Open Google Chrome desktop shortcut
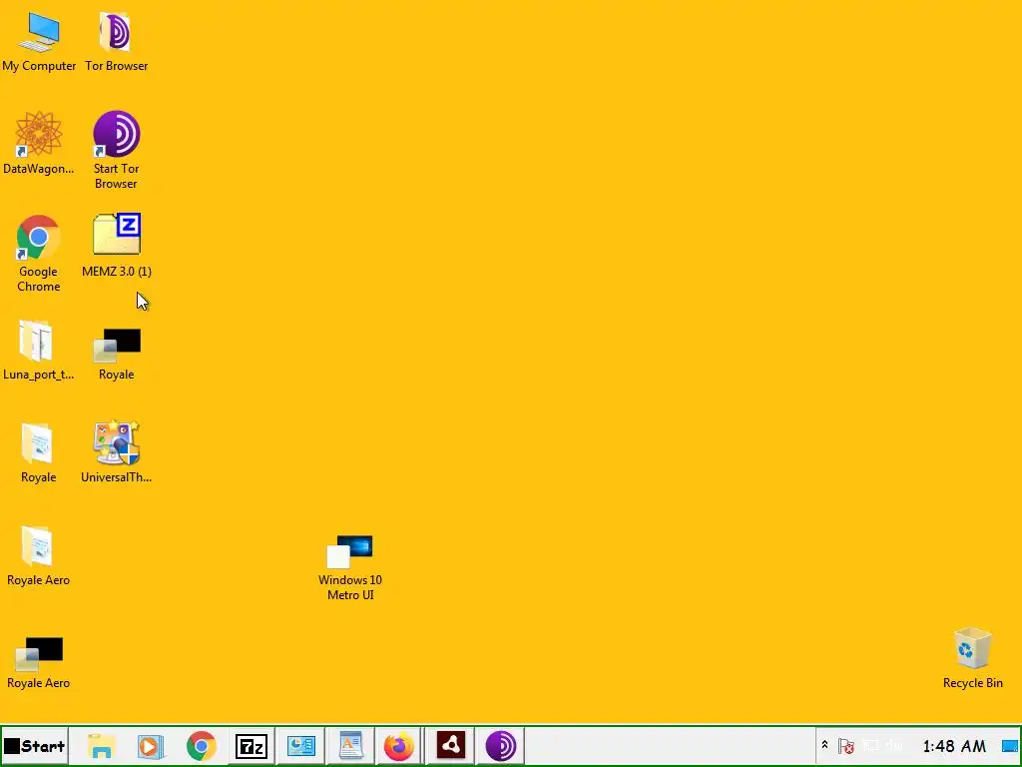1022x767 pixels. tap(39, 253)
